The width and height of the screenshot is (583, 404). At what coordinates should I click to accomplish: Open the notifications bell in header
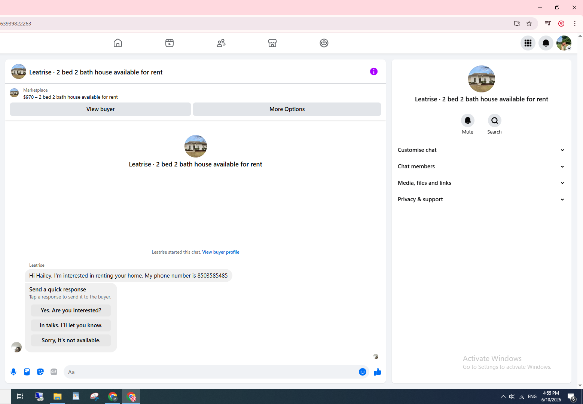tap(546, 43)
